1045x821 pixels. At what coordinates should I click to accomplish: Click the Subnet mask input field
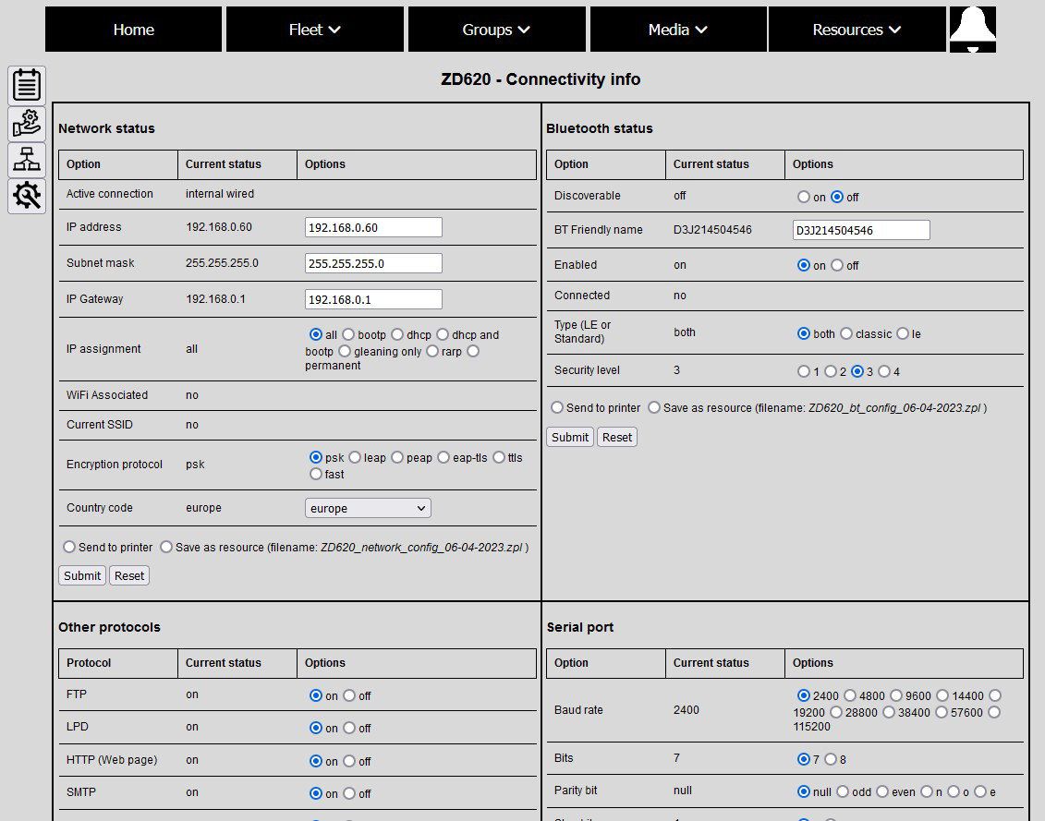pos(373,263)
